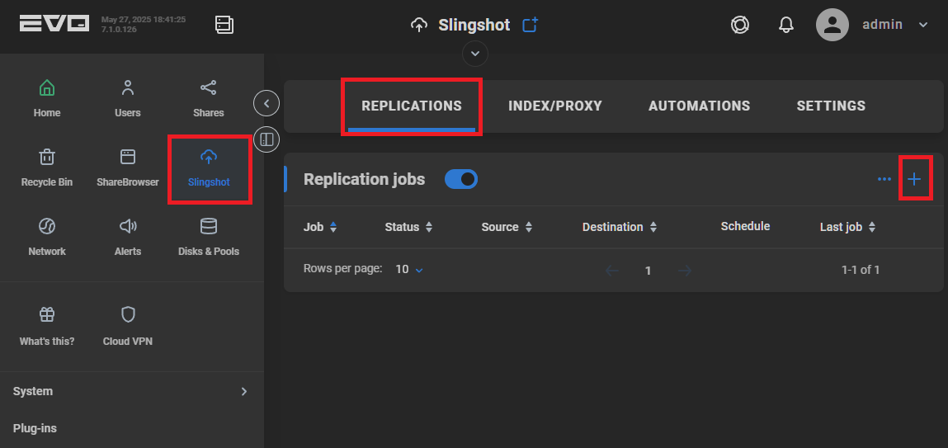Click the Schedule column header
The image size is (948, 448).
coord(745,226)
